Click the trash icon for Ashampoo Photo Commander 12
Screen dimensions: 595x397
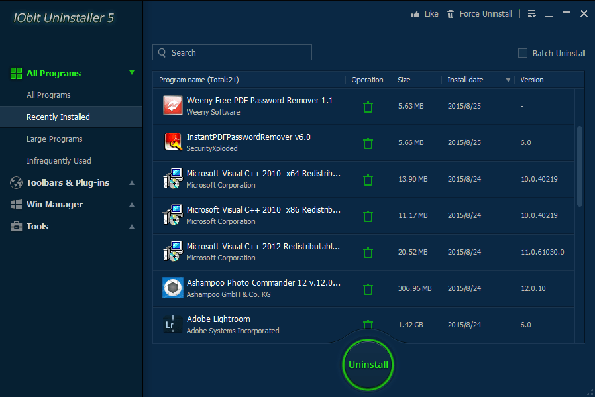coord(368,289)
